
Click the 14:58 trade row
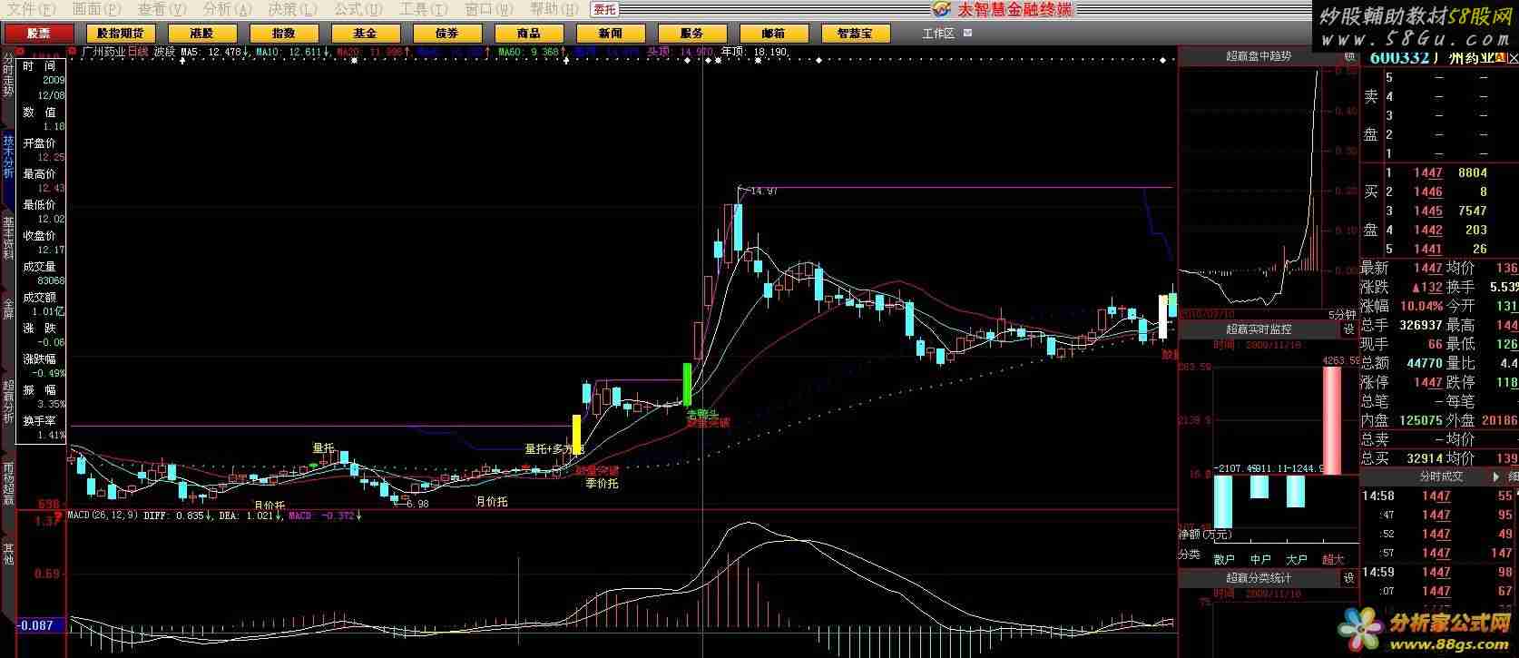[1439, 496]
